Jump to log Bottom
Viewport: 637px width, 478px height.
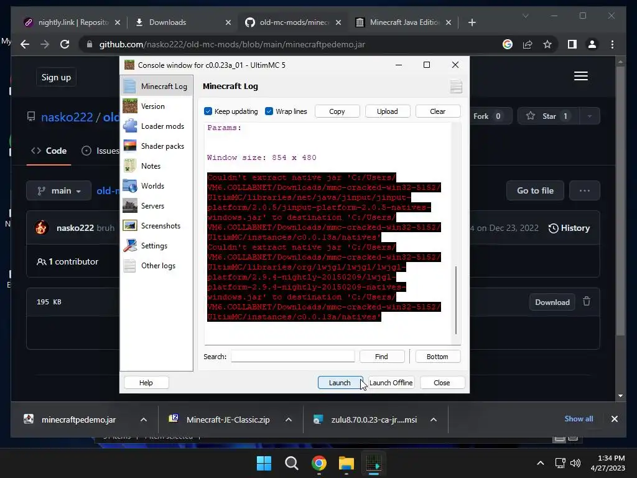tap(437, 357)
